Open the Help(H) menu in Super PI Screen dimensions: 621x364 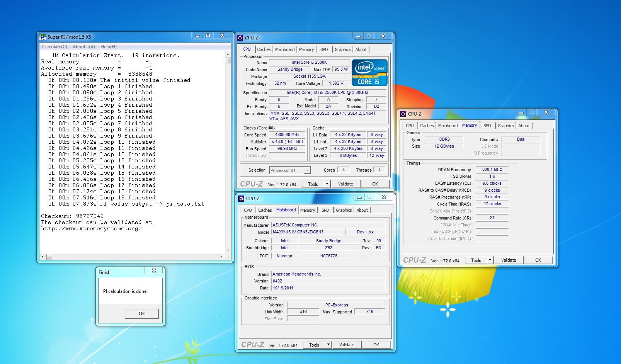point(109,47)
